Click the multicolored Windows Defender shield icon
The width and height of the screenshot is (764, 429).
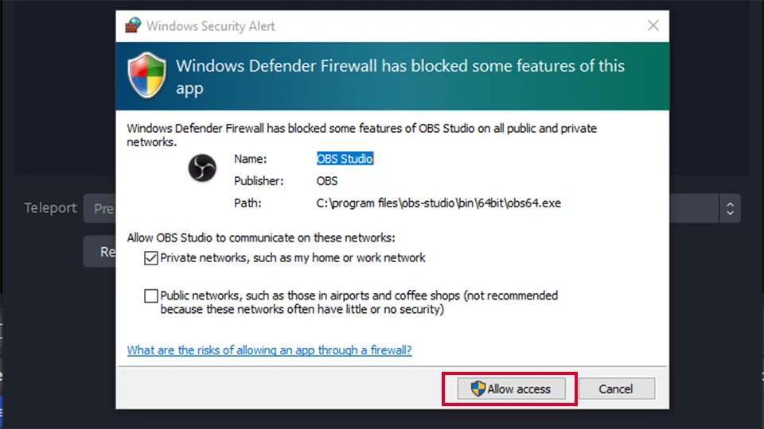[x=146, y=75]
